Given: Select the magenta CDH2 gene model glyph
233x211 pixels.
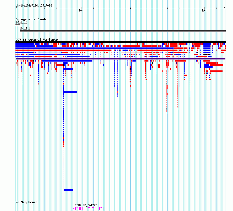Looking at the screenshot, I should tap(88, 208).
